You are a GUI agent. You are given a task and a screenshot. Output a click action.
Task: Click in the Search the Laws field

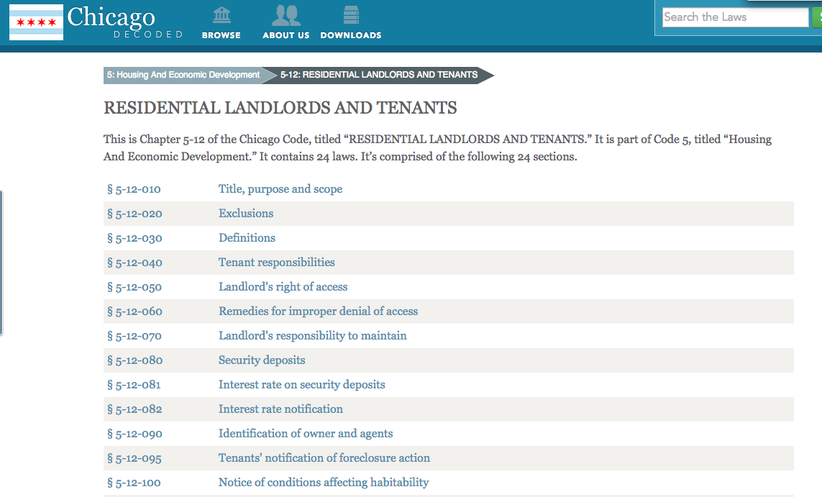(x=734, y=17)
